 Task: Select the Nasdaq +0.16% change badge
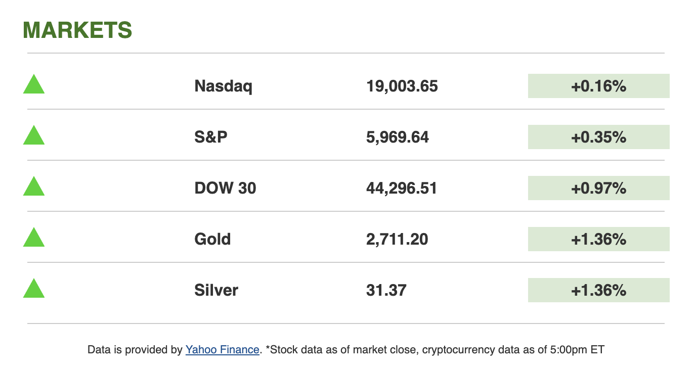coord(598,86)
